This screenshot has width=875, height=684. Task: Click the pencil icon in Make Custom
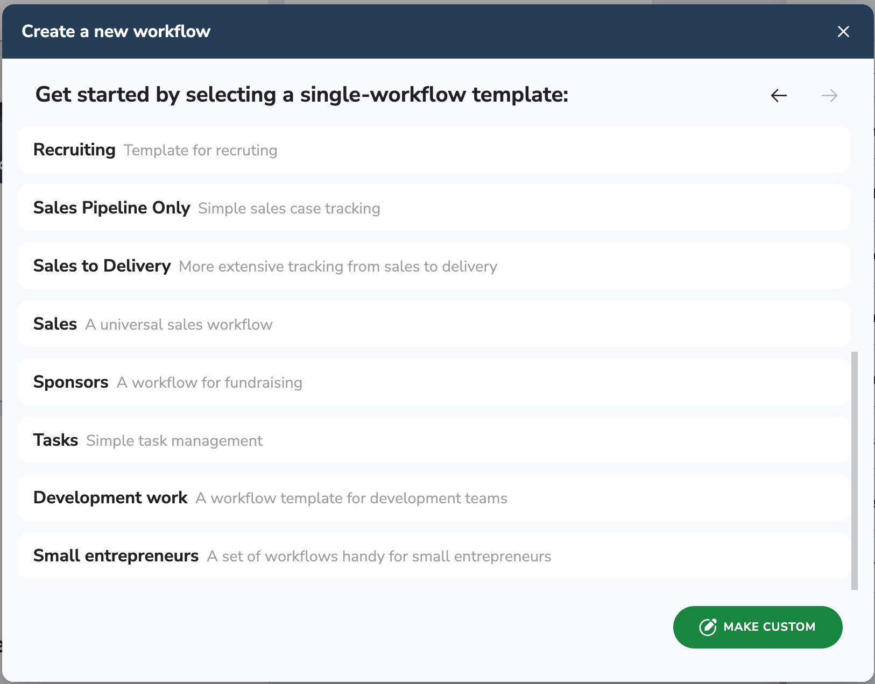tap(707, 627)
